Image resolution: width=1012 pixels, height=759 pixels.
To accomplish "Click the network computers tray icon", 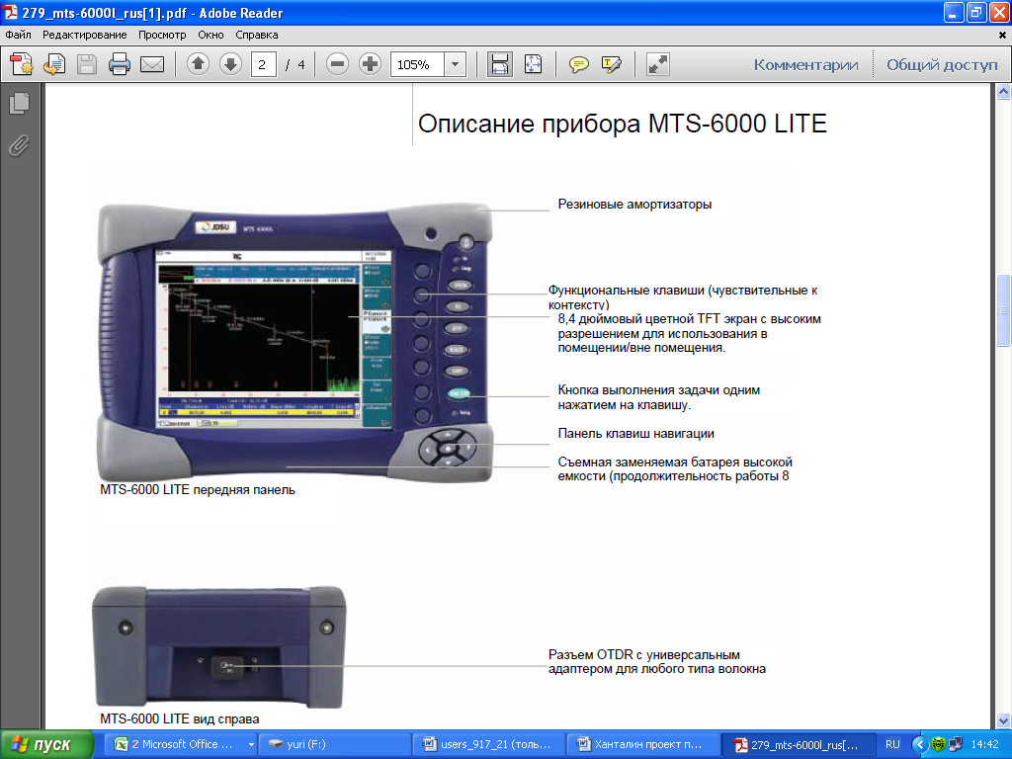I will coord(956,744).
